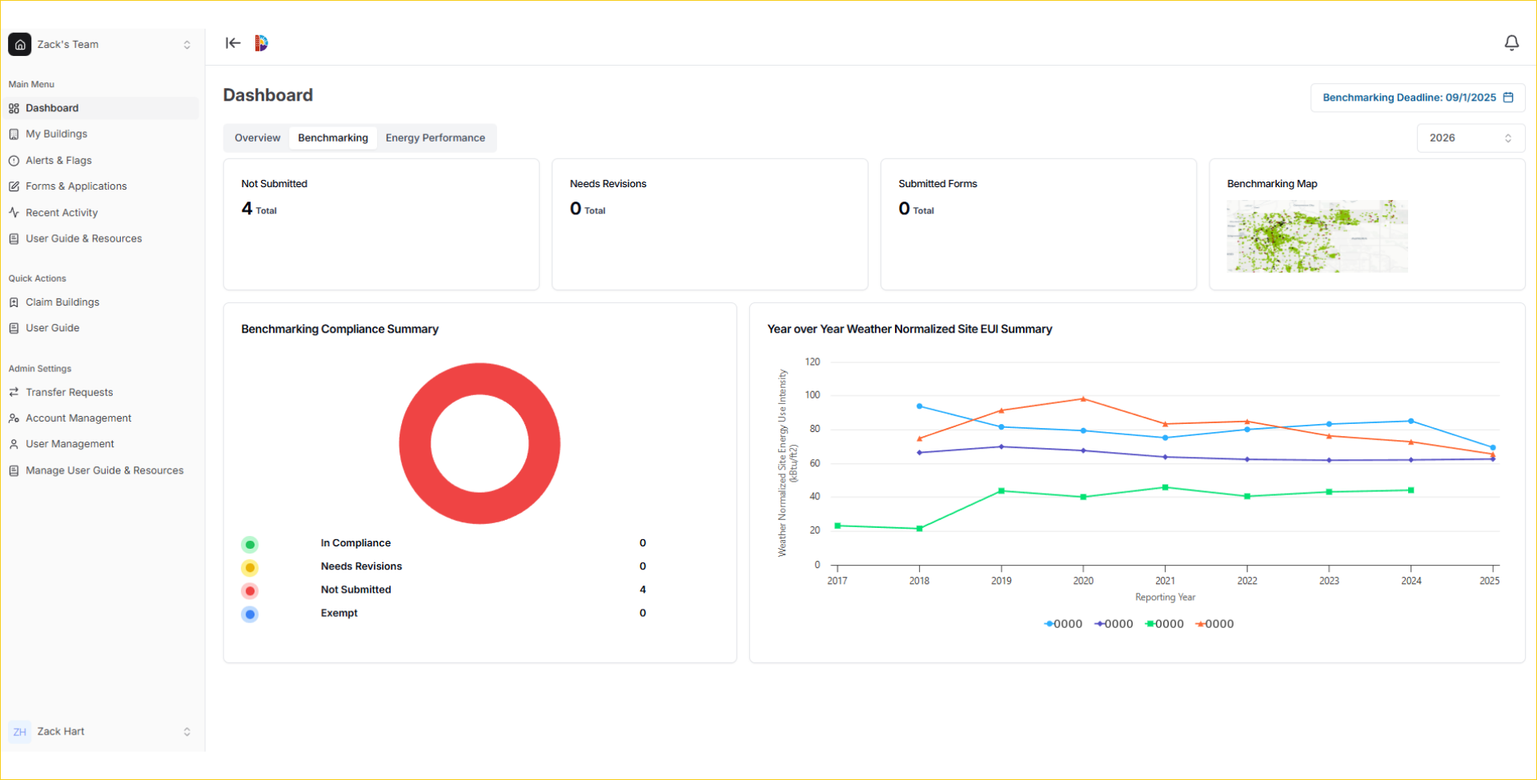Toggle the light-blue 0000 series in chart legend
This screenshot has height=780, width=1537.
point(1063,624)
